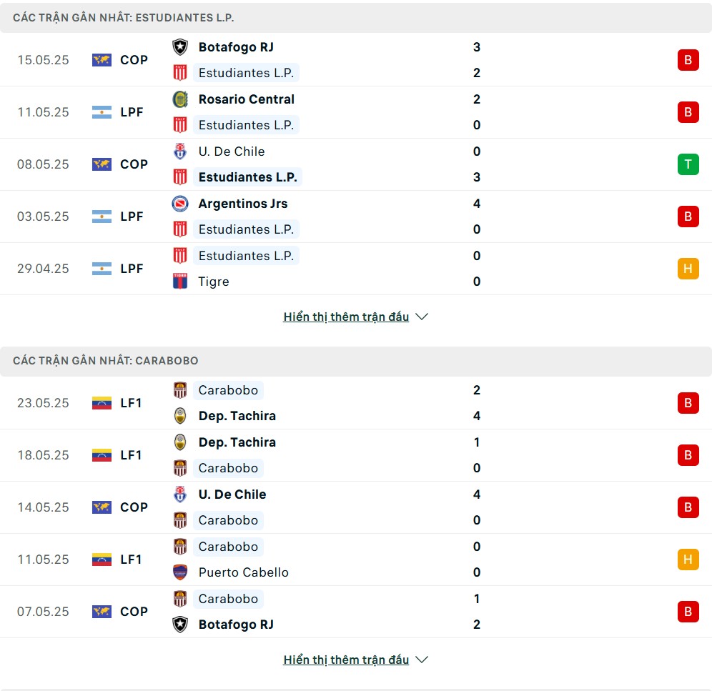Open the Dep. Tachira link on 23.05.25
The width and height of the screenshot is (712, 691).
pyautogui.click(x=237, y=416)
